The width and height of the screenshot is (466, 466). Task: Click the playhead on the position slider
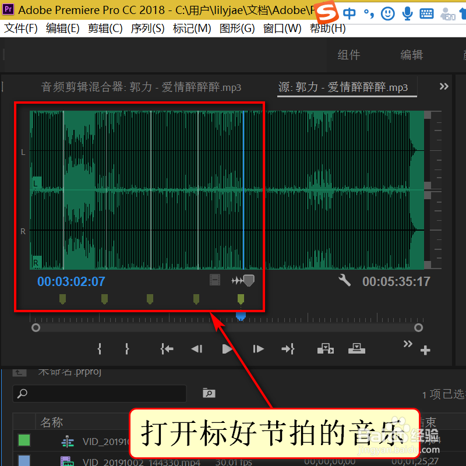point(241,315)
